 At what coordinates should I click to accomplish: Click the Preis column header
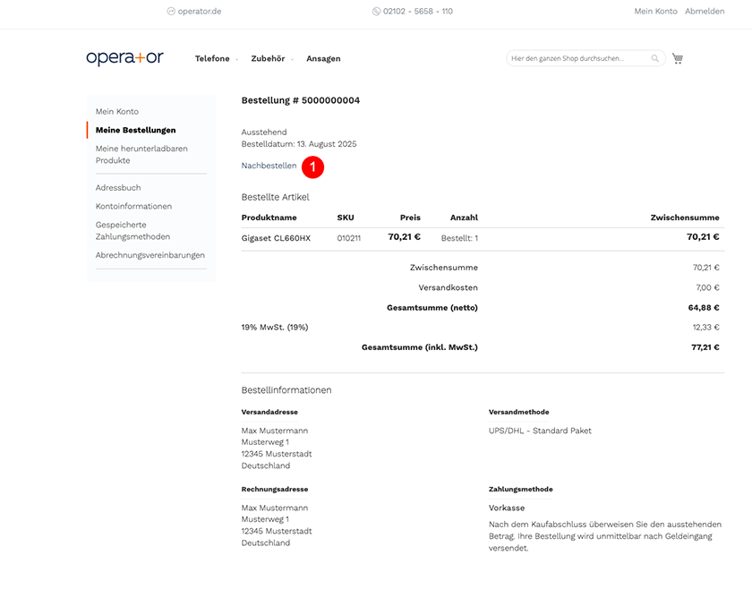[410, 218]
